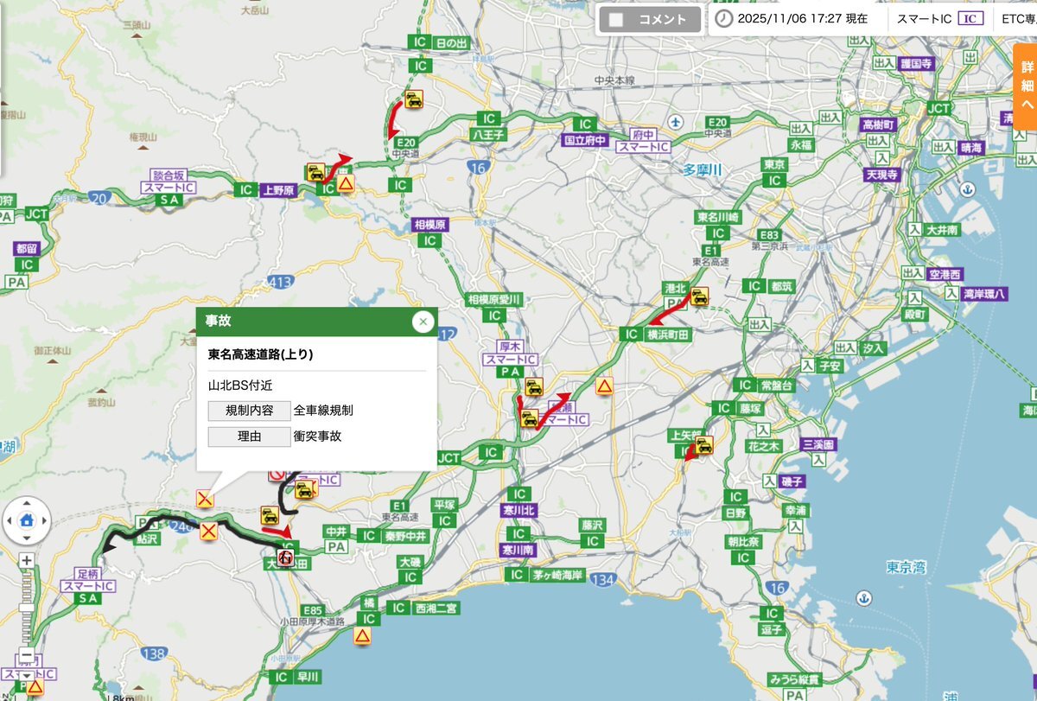Open warning triangle near 厚木 スマートIC
Screen dimensions: 1037x701
point(605,386)
